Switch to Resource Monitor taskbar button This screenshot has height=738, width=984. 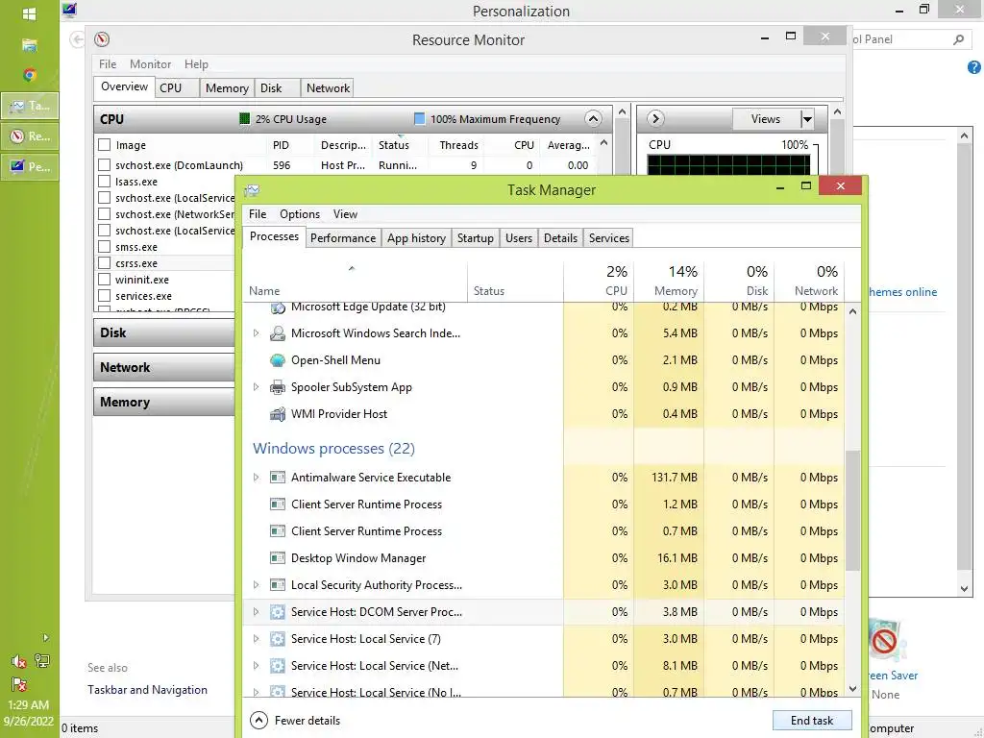click(x=30, y=136)
